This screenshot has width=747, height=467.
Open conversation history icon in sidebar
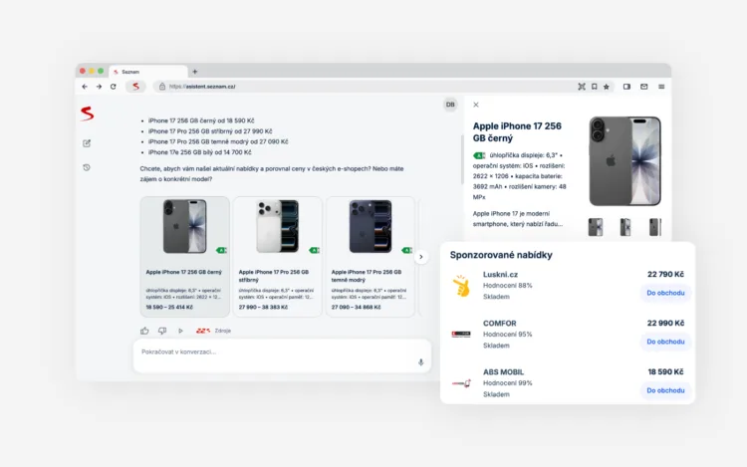(x=87, y=167)
